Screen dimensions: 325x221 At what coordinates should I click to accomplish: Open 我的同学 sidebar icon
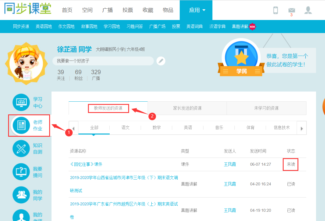(x=21, y=195)
